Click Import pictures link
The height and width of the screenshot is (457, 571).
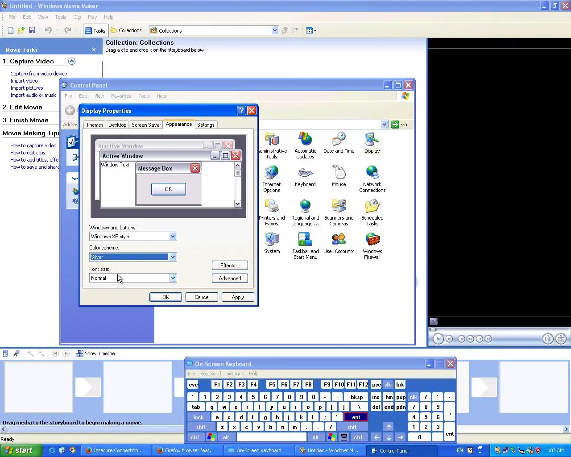[x=27, y=88]
